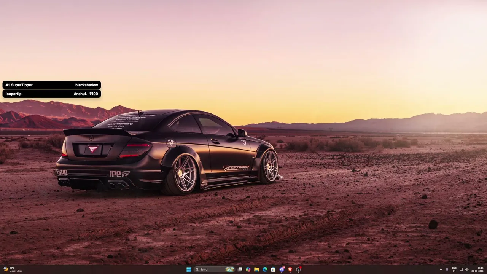
Task: Open the Windows Start menu
Action: tap(189, 269)
